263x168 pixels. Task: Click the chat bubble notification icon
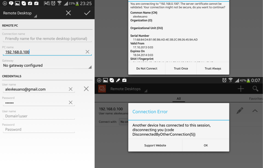(x=11, y=3)
